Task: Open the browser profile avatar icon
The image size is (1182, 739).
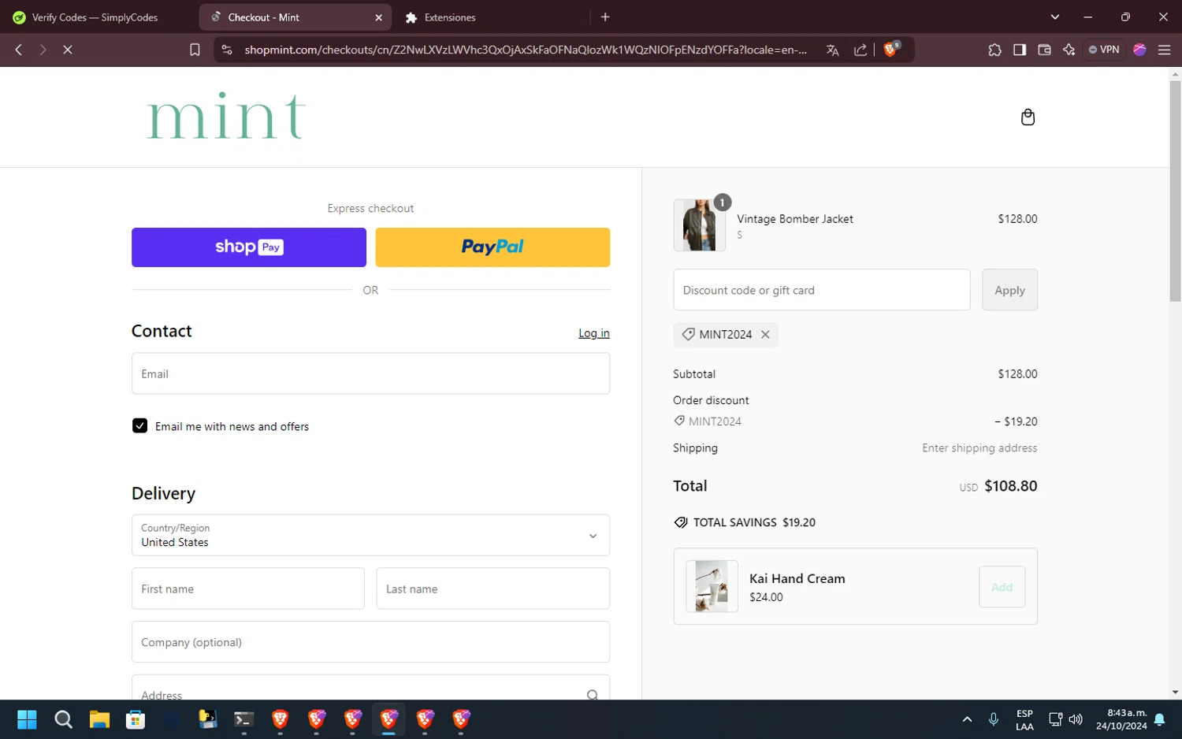Action: [1139, 50]
